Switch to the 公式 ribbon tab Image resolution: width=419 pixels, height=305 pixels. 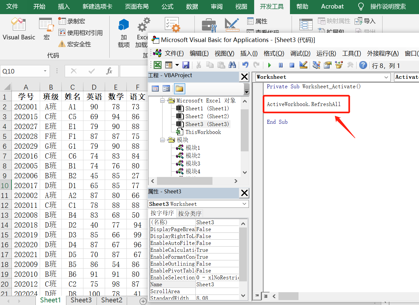(167, 7)
